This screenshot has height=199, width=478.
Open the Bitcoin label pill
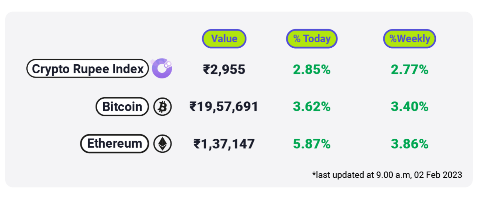coord(122,107)
